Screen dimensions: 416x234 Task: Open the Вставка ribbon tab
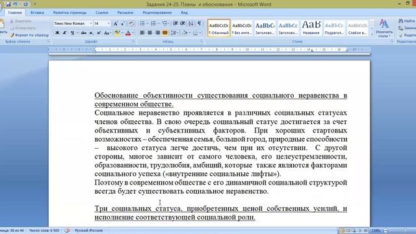[37, 12]
